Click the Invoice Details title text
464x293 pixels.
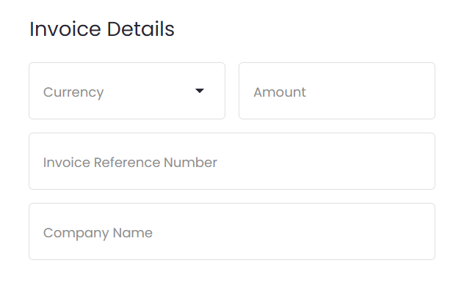pyautogui.click(x=102, y=29)
